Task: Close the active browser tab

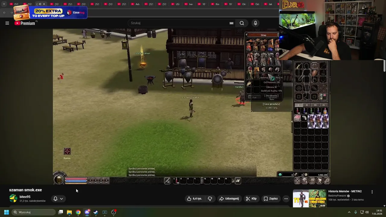Action: [44, 4]
